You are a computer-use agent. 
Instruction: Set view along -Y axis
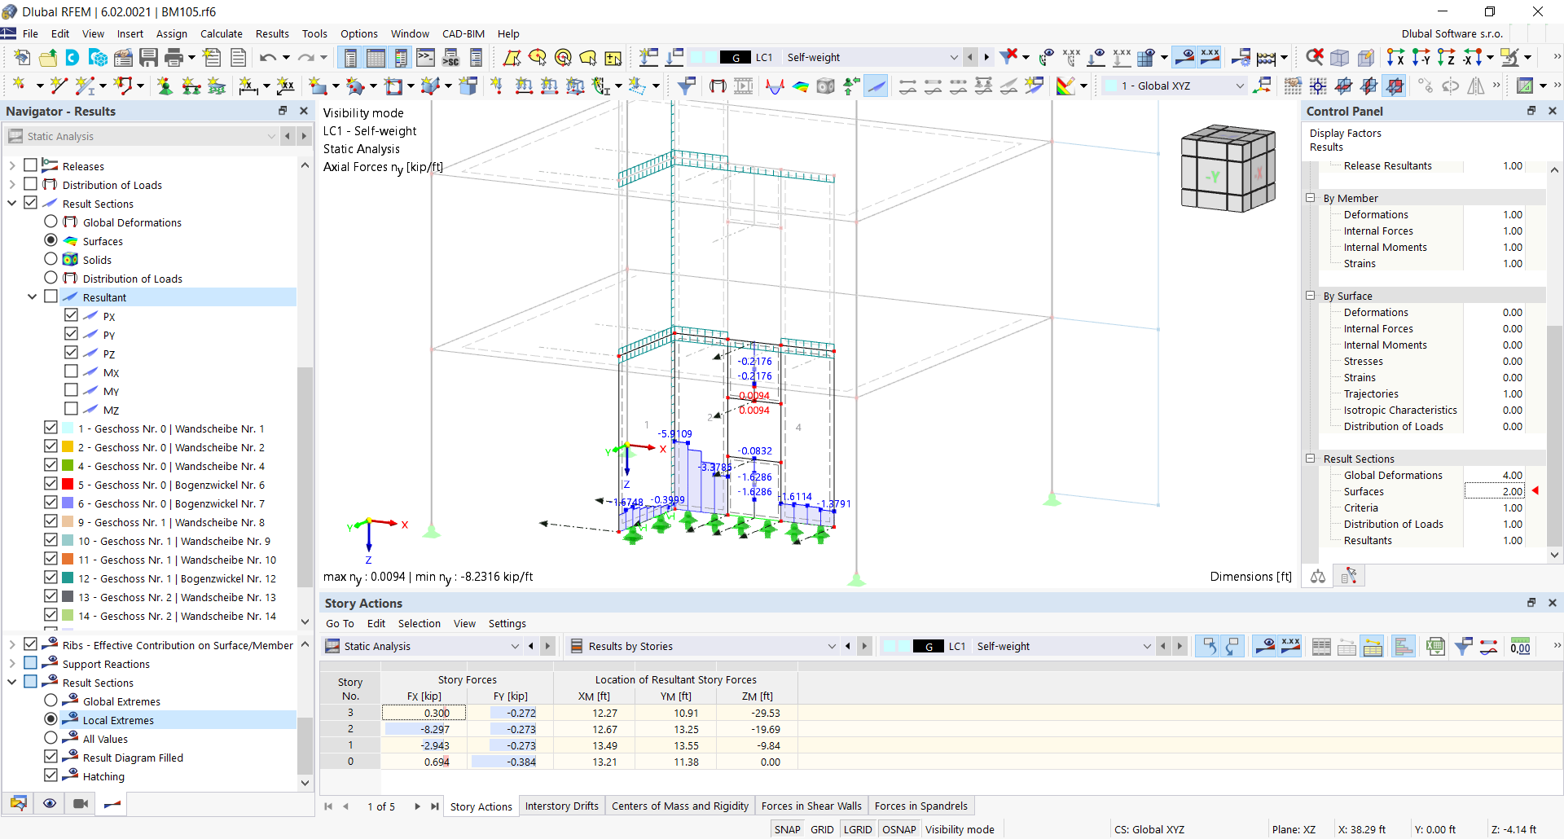(1421, 57)
